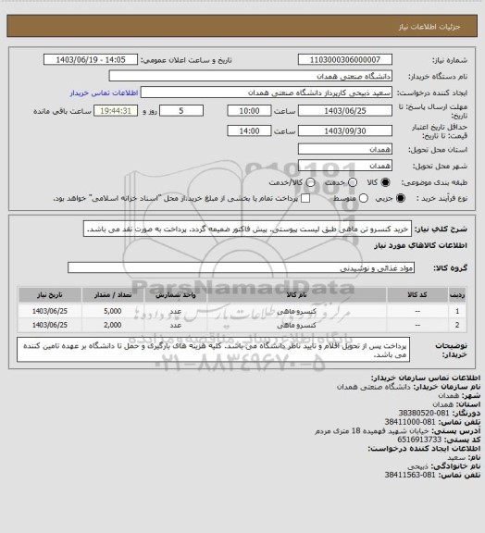Screen dimensions: 485x533
Task: Click the request creator field سعید ذبیحی
Action: 267,93
